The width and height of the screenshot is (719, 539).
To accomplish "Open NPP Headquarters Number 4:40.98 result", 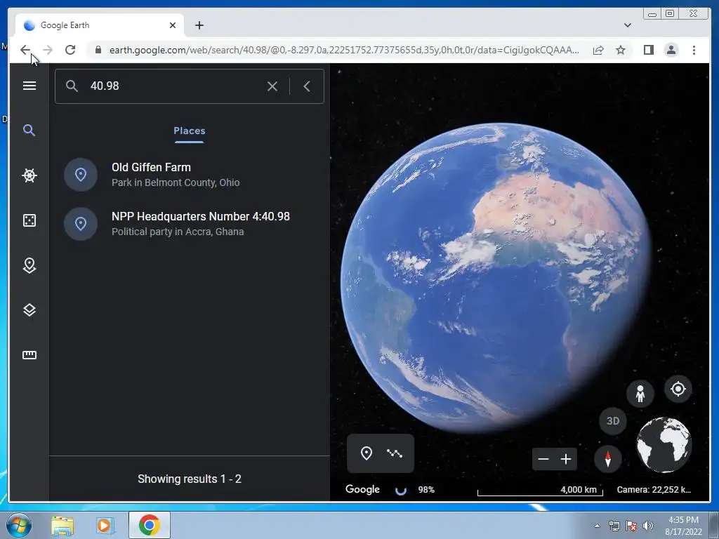I will tap(190, 224).
